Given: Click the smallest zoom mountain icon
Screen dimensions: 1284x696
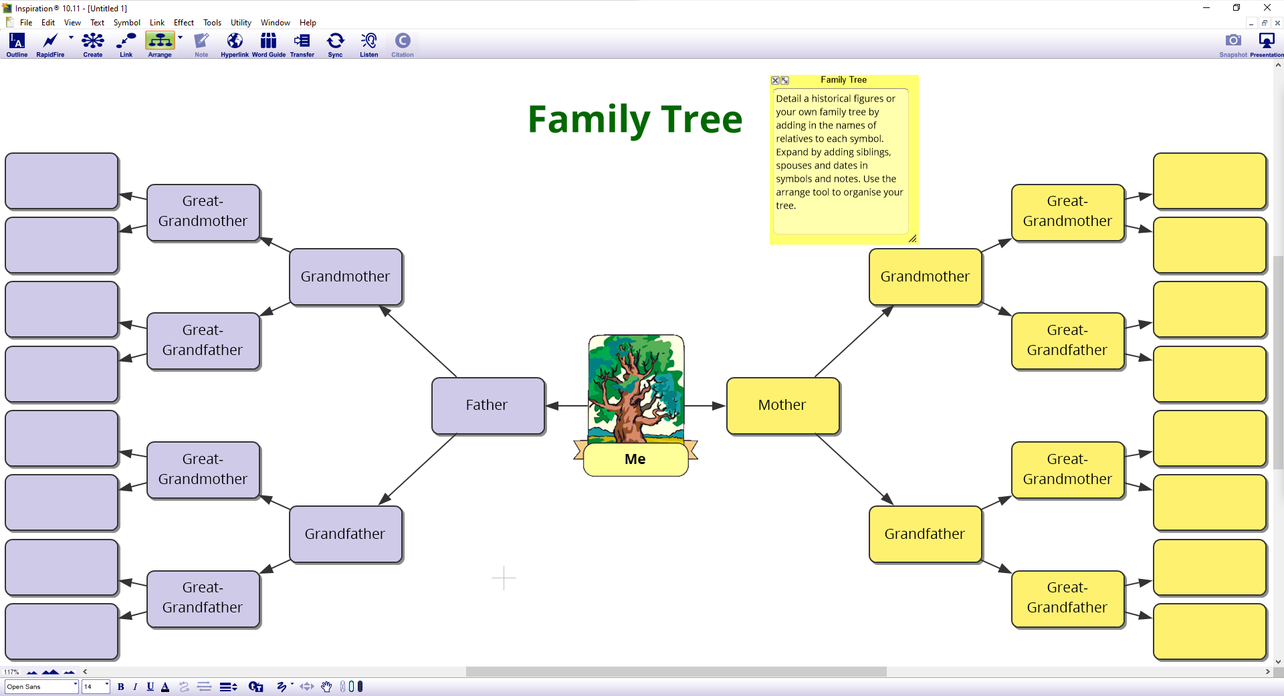Looking at the screenshot, I should click(31, 672).
